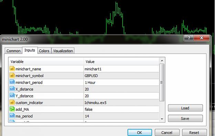Select the minichart_symbol variable label

point(30,76)
